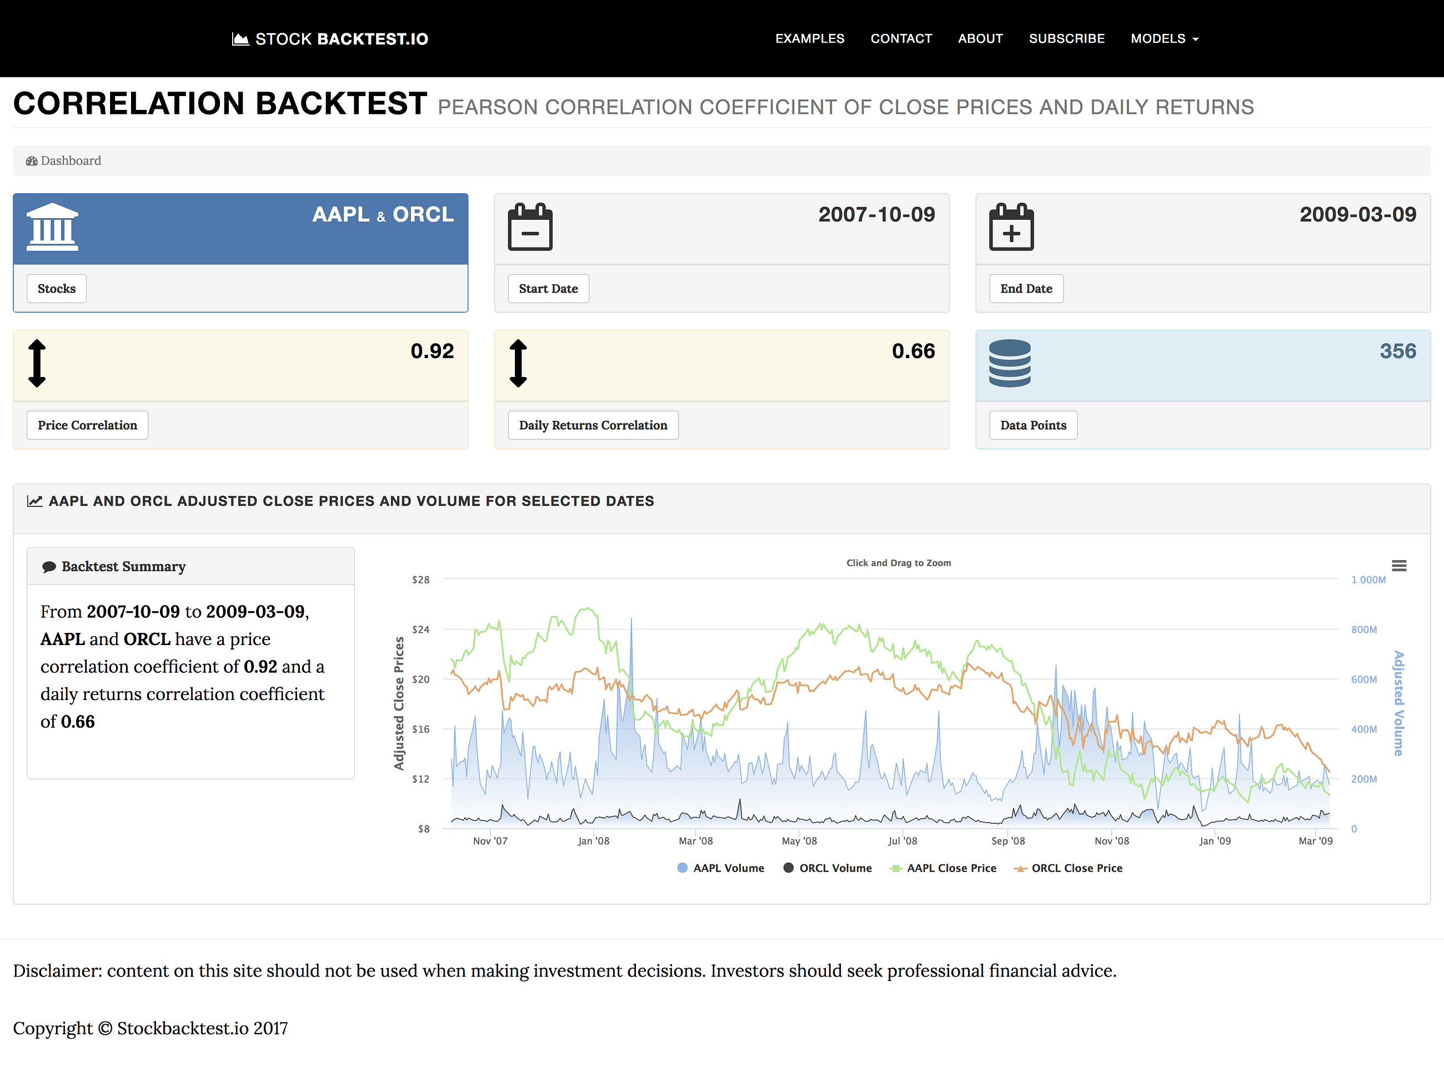Viewport: 1444px width, 1072px height.
Task: Click the Daily Returns Correlation arrow icon
Action: [518, 364]
